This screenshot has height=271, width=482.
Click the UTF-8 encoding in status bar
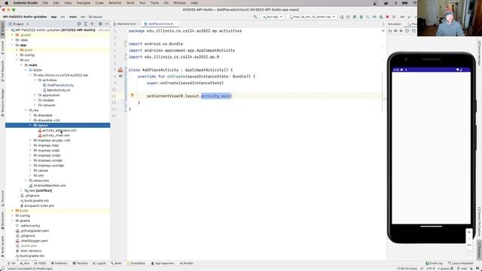coord(430,269)
